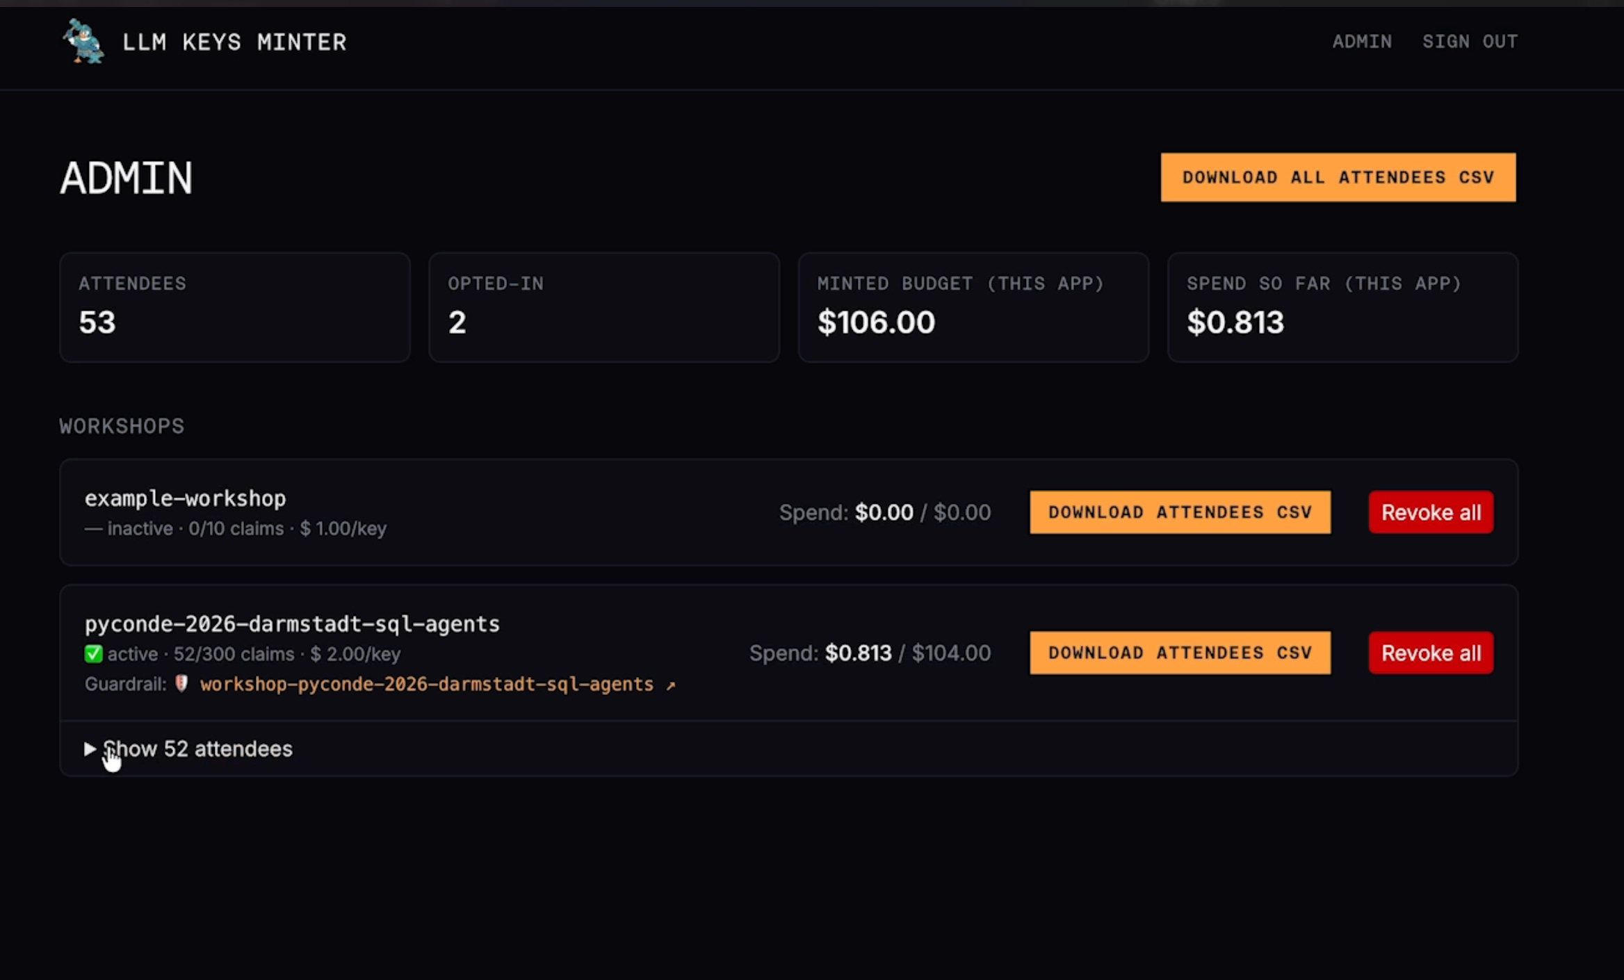Click the external link arrow after guardrail name
Viewport: 1624px width, 980px height.
tap(670, 685)
